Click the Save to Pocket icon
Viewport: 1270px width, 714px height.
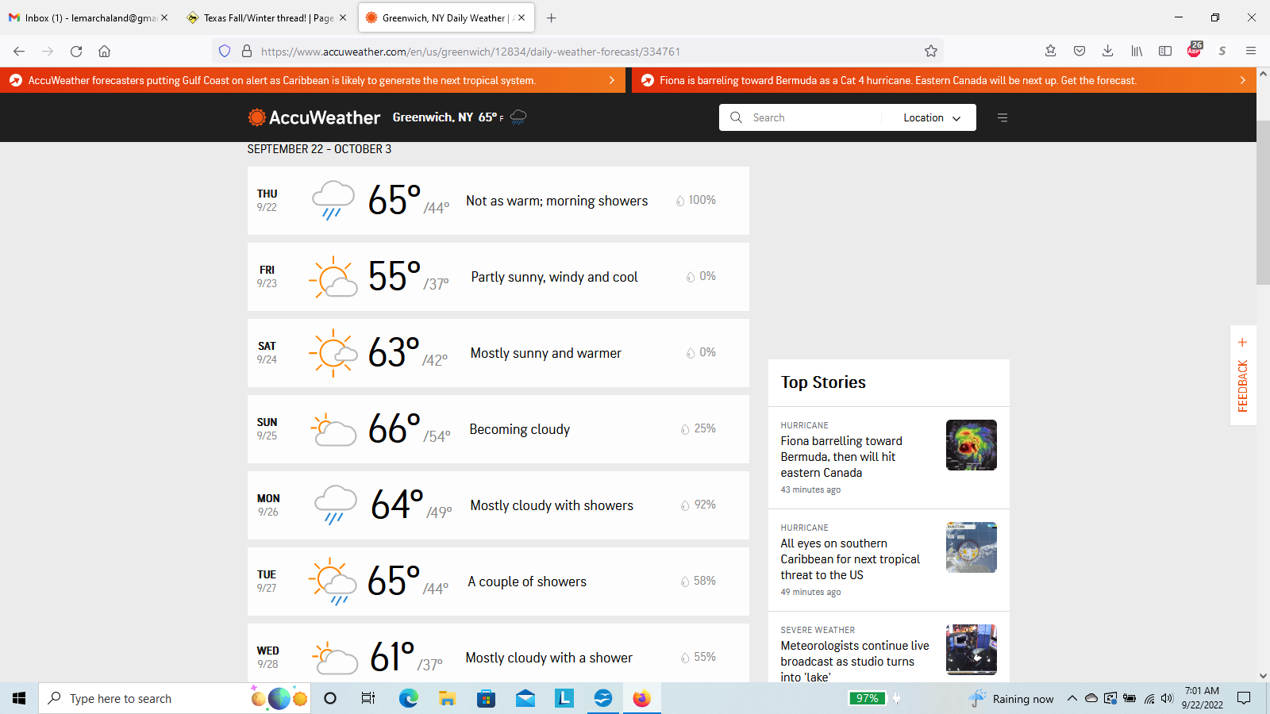[1079, 52]
